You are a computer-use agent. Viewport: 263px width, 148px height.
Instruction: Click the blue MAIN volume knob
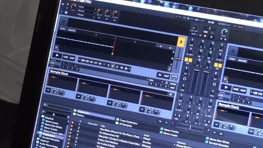[x=224, y=32]
